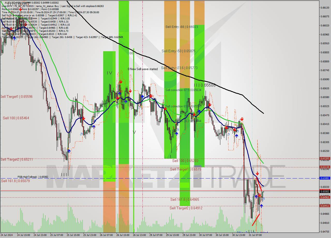Click the red 0.65150 price tag
The height and width of the screenshot is (238, 331).
[x=325, y=167]
